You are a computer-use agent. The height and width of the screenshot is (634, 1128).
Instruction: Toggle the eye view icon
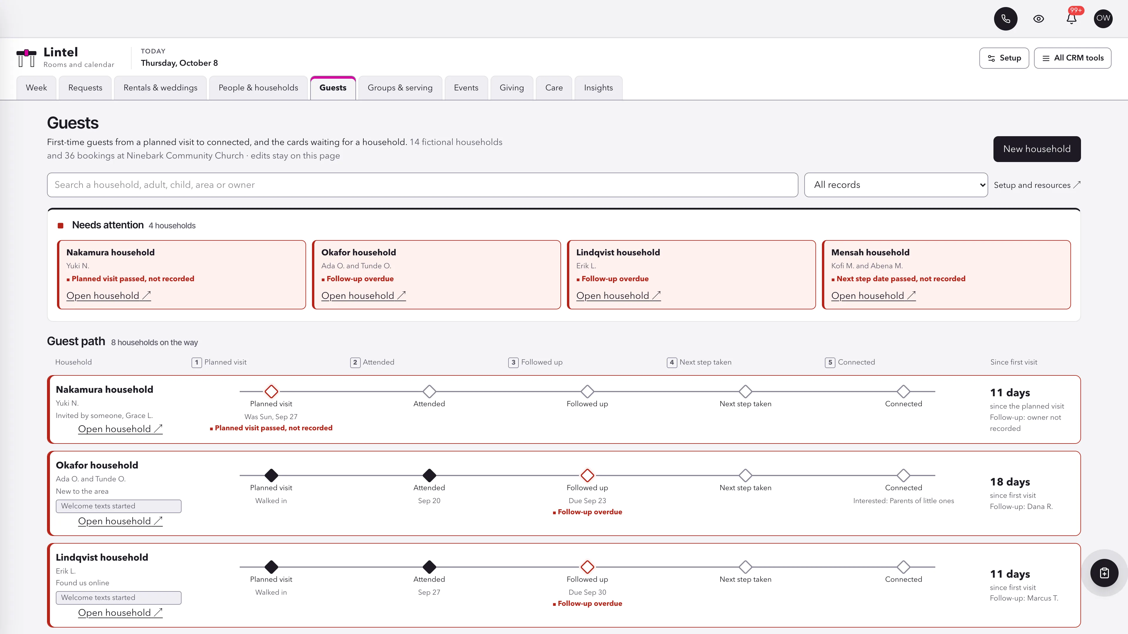click(1038, 18)
